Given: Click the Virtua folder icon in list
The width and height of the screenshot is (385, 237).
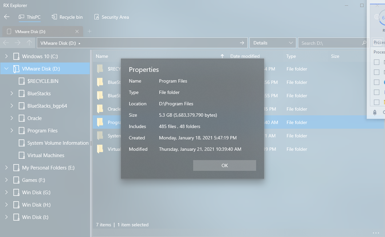Looking at the screenshot, I should (100, 149).
